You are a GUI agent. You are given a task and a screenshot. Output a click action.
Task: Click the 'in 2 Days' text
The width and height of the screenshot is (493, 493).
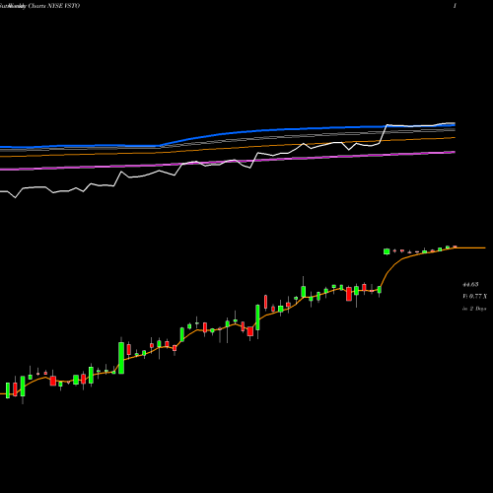[x=474, y=309]
